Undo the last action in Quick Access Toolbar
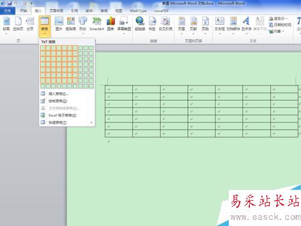301x226 pixels. coord(16,4)
